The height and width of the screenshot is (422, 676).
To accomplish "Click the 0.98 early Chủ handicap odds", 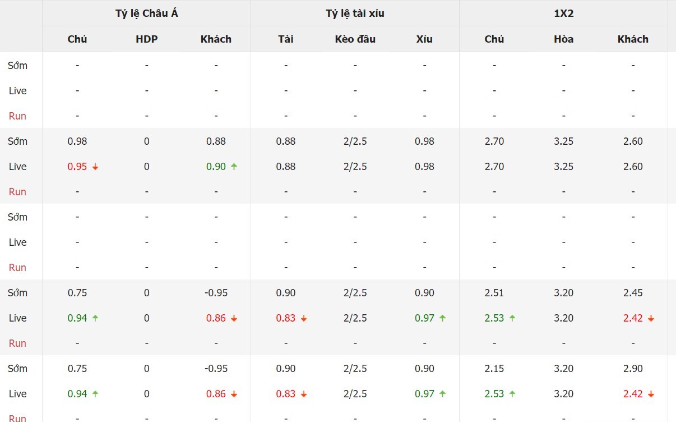I will 77,141.
